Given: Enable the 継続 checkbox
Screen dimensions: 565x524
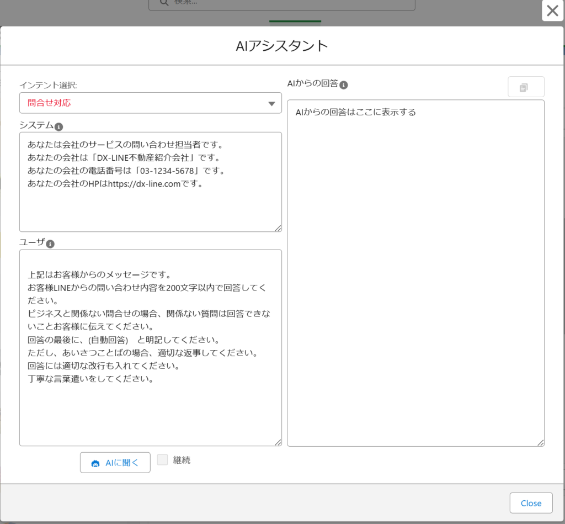Looking at the screenshot, I should (162, 460).
